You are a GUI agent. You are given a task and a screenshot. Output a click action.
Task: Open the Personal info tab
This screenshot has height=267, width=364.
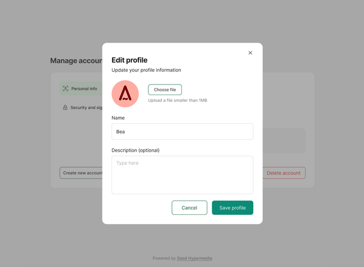(x=84, y=88)
